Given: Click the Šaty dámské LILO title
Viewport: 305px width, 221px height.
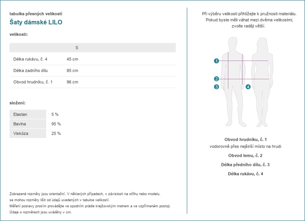Looking at the screenshot, I should tap(36, 22).
